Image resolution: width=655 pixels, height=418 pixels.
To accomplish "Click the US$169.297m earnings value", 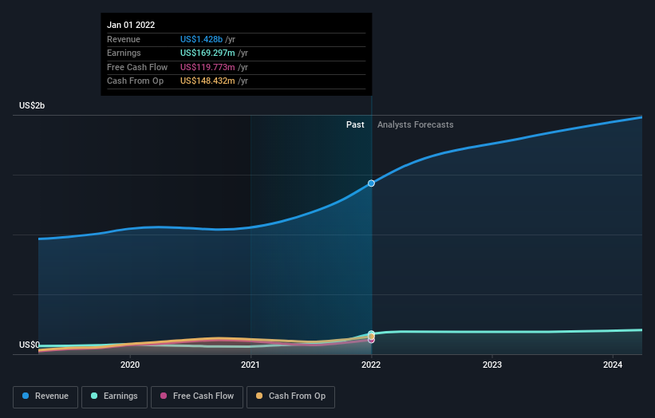I will pos(207,53).
